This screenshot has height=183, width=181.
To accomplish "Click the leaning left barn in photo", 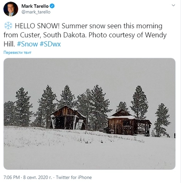I will pos(68,117).
